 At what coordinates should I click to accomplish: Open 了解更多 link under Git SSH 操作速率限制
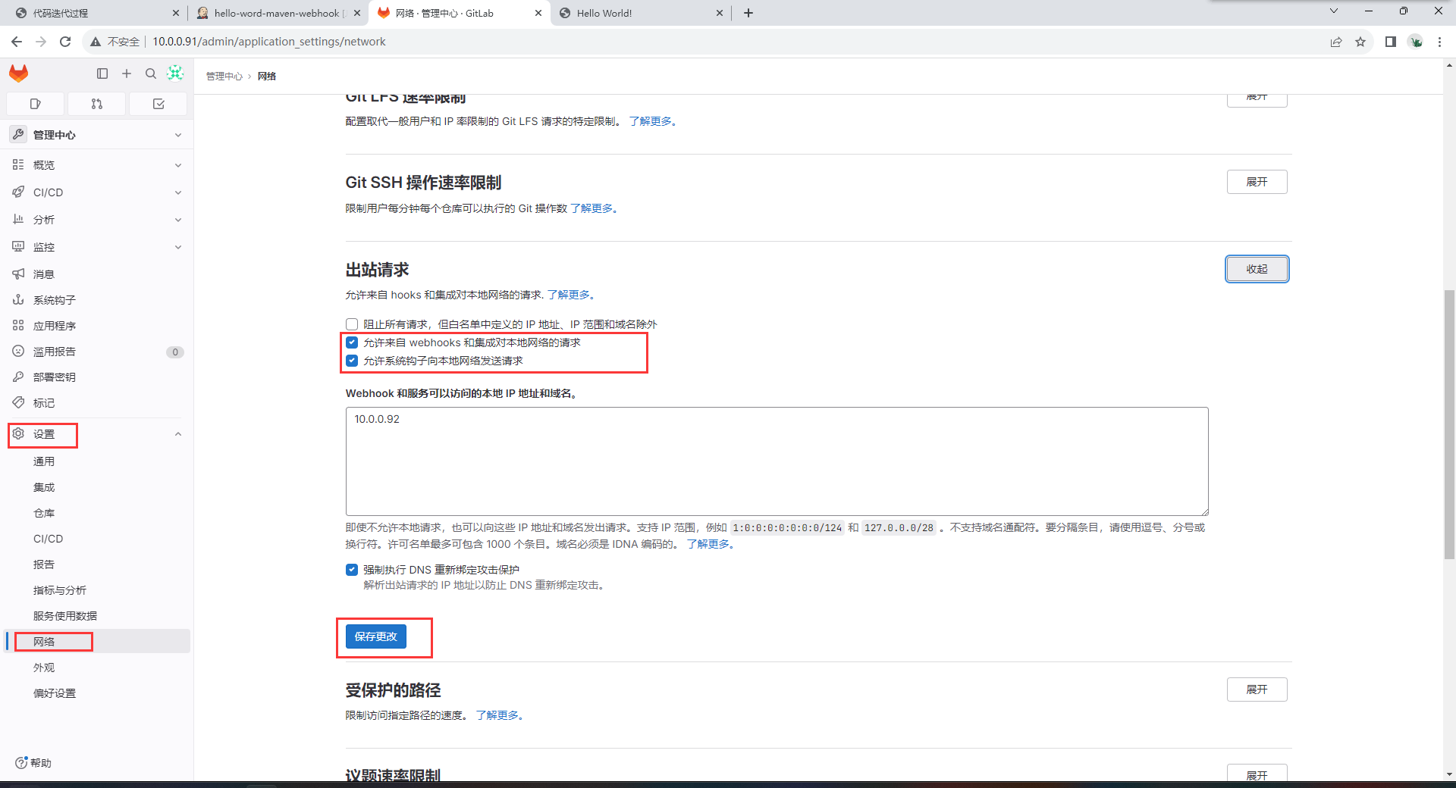coord(591,208)
